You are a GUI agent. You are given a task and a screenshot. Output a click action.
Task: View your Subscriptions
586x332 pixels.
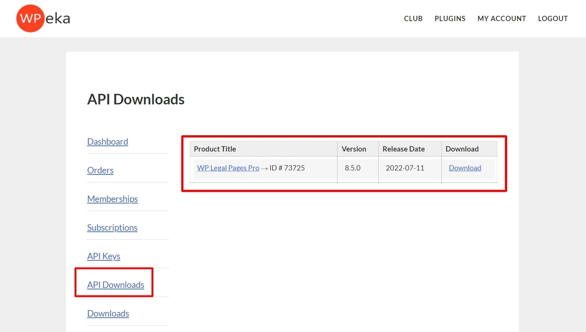[112, 228]
